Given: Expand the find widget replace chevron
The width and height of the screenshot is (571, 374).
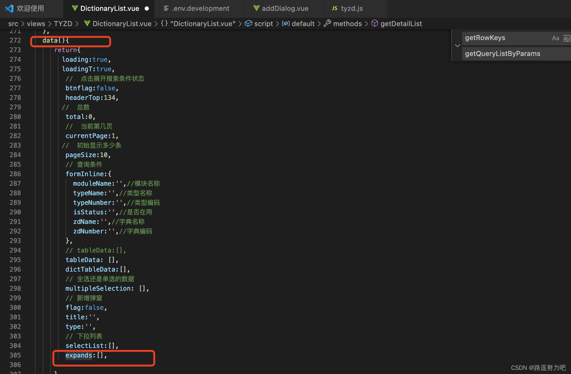Looking at the screenshot, I should (457, 45).
